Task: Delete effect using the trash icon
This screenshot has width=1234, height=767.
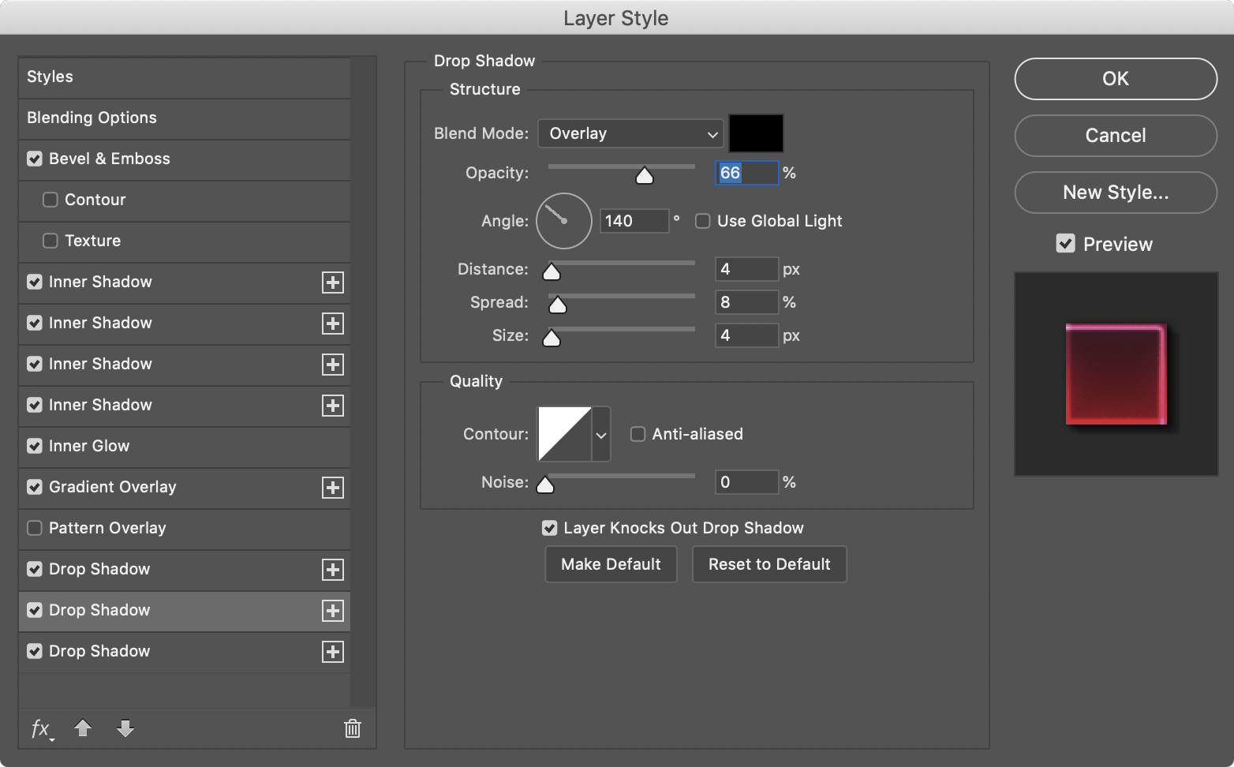Action: pyautogui.click(x=353, y=728)
